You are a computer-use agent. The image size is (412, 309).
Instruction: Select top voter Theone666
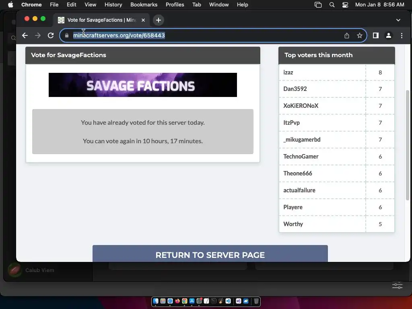pos(298,173)
